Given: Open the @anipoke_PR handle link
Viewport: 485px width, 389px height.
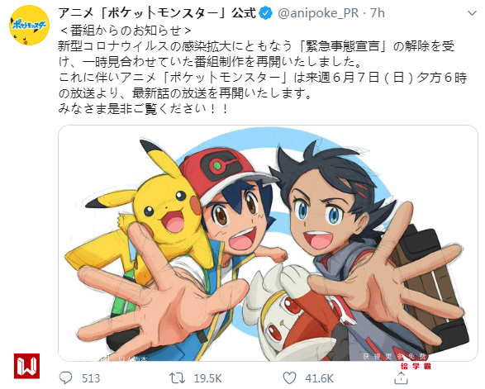Looking at the screenshot, I should tap(318, 13).
